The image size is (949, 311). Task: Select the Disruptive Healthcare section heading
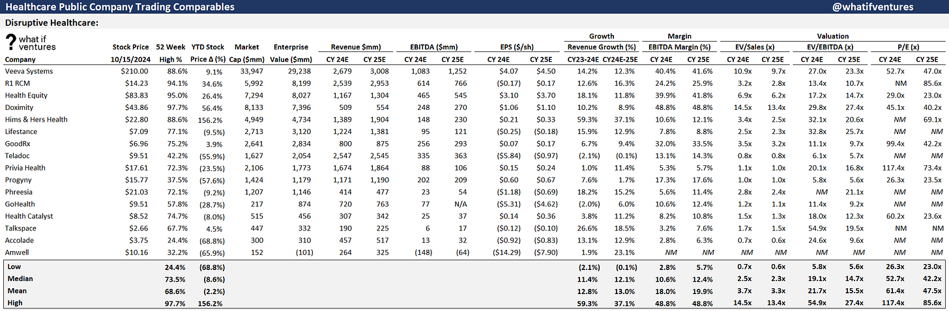pos(51,23)
